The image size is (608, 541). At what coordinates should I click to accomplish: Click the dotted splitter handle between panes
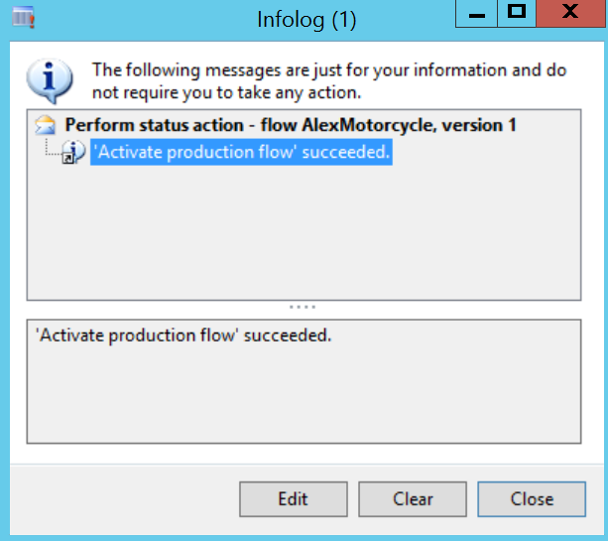pos(304,307)
